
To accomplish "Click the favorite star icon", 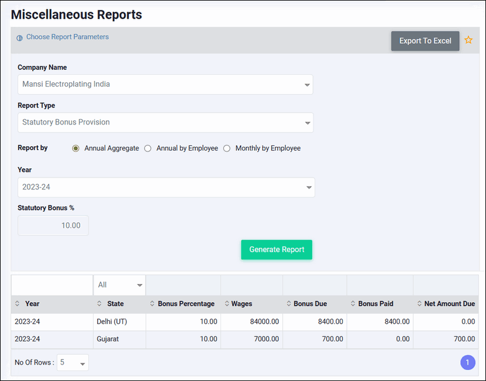I will 468,40.
